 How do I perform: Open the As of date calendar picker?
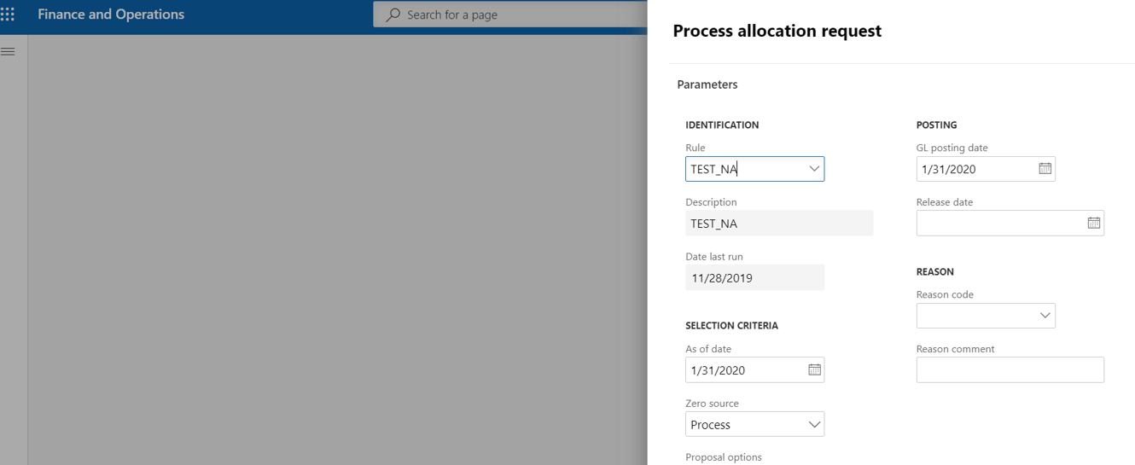pos(814,370)
